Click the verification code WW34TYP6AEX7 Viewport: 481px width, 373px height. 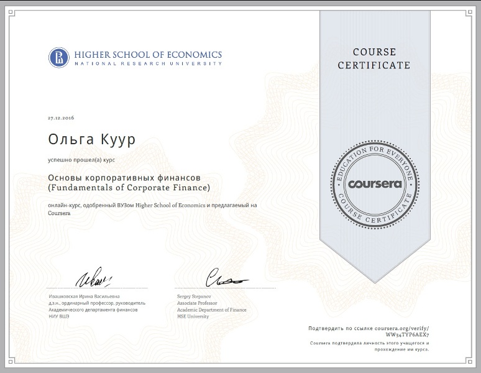pyautogui.click(x=407, y=334)
